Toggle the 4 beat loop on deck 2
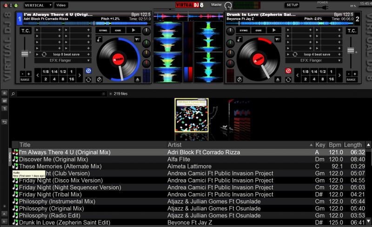372x227 pixels. coord(314,79)
